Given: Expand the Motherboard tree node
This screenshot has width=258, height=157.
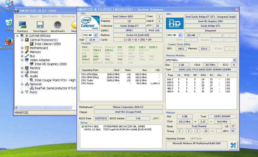Looking at the screenshot, I should 22,48.
